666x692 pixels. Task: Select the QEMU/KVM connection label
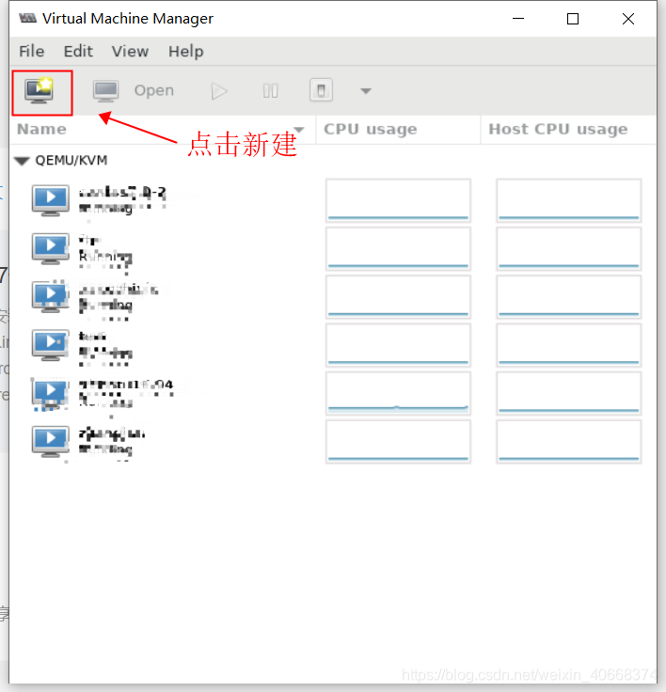[71, 160]
